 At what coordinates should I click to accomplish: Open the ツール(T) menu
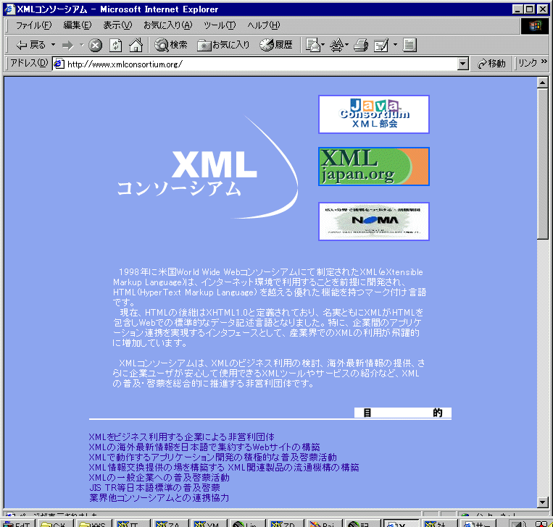point(220,25)
